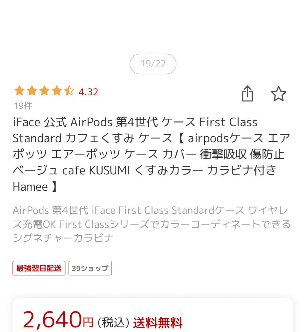Open the 19/22 image counter
Screen dimensions: 306x332
click(153, 64)
